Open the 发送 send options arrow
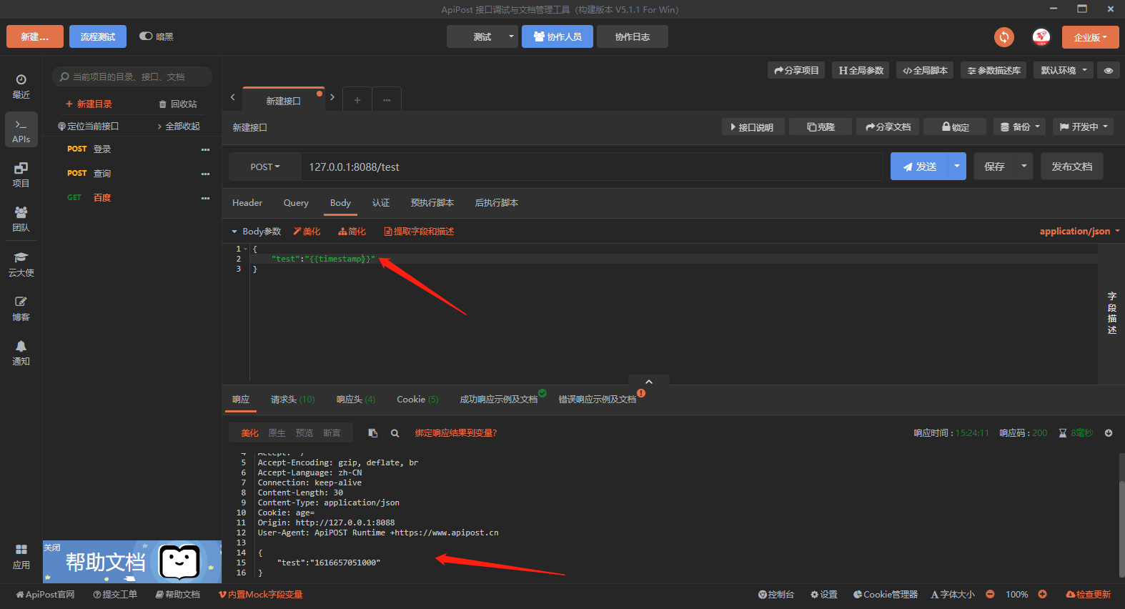The height and width of the screenshot is (609, 1125). point(957,166)
